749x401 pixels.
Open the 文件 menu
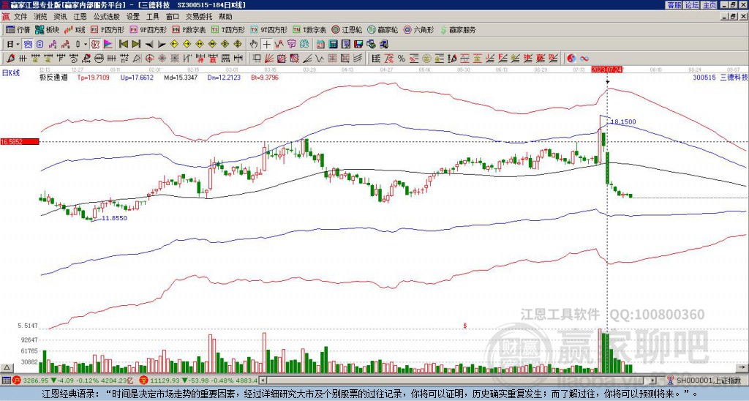(x=20, y=17)
